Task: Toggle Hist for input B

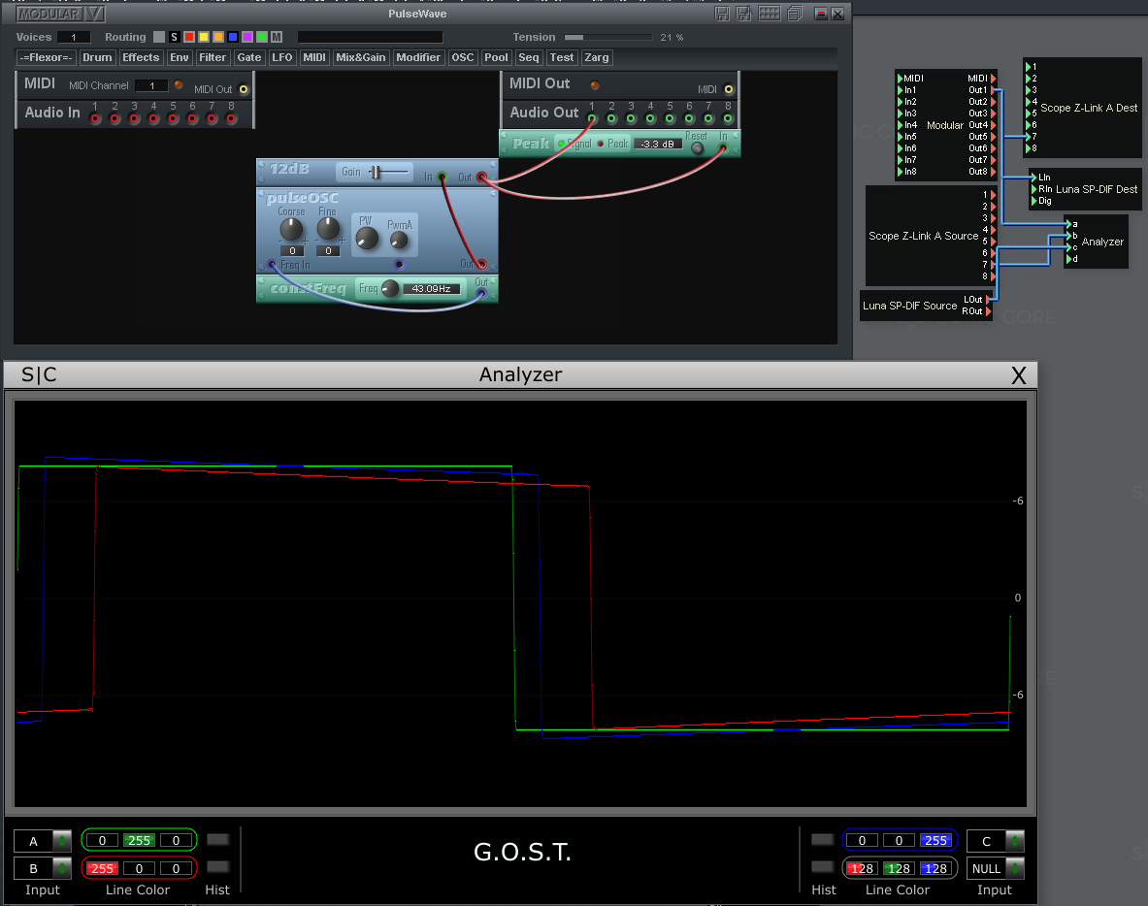Action: tap(217, 867)
